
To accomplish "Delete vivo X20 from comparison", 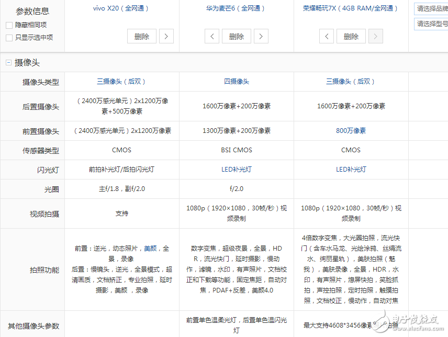I will (142, 36).
